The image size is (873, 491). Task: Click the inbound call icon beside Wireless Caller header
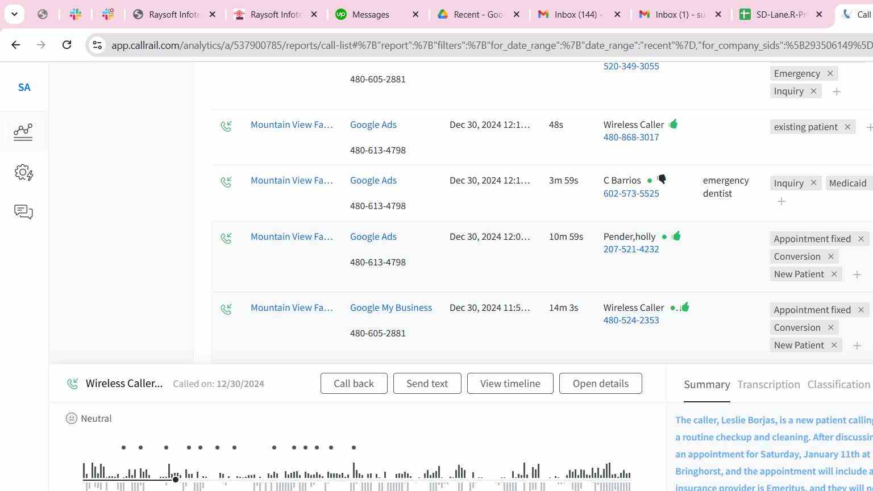[x=72, y=384]
